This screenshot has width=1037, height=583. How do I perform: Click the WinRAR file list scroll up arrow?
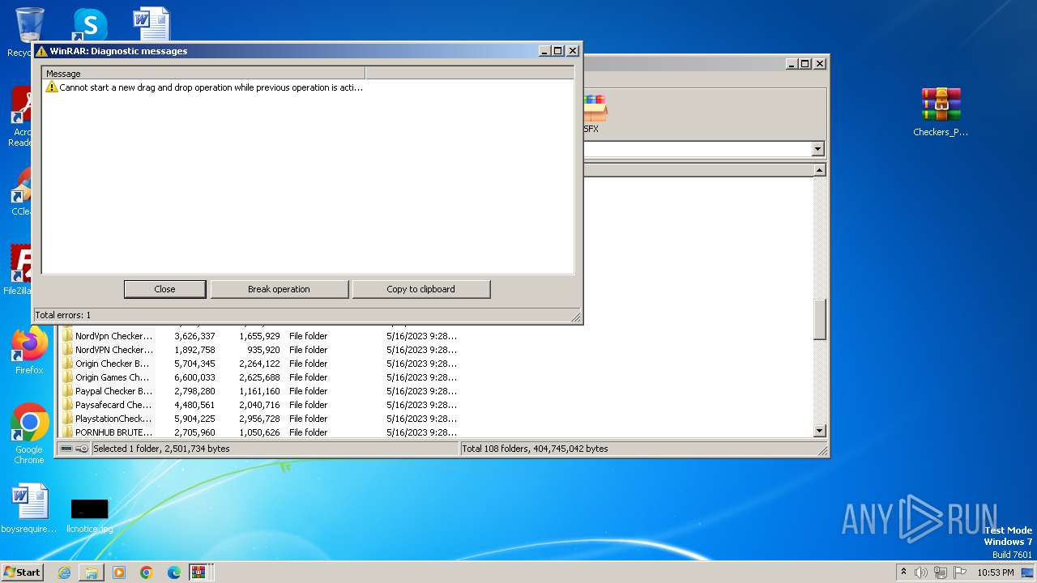pyautogui.click(x=820, y=170)
